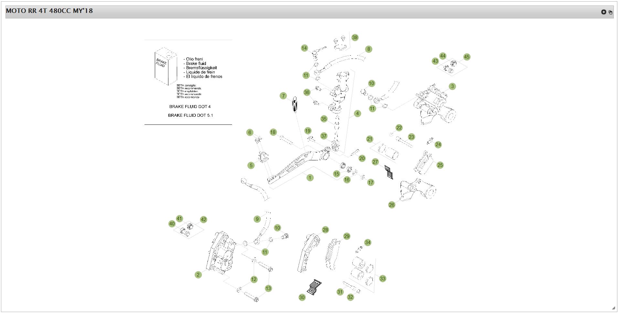Click the BRAKE FLUID DOT 4 text
The height and width of the screenshot is (313, 618).
[190, 107]
